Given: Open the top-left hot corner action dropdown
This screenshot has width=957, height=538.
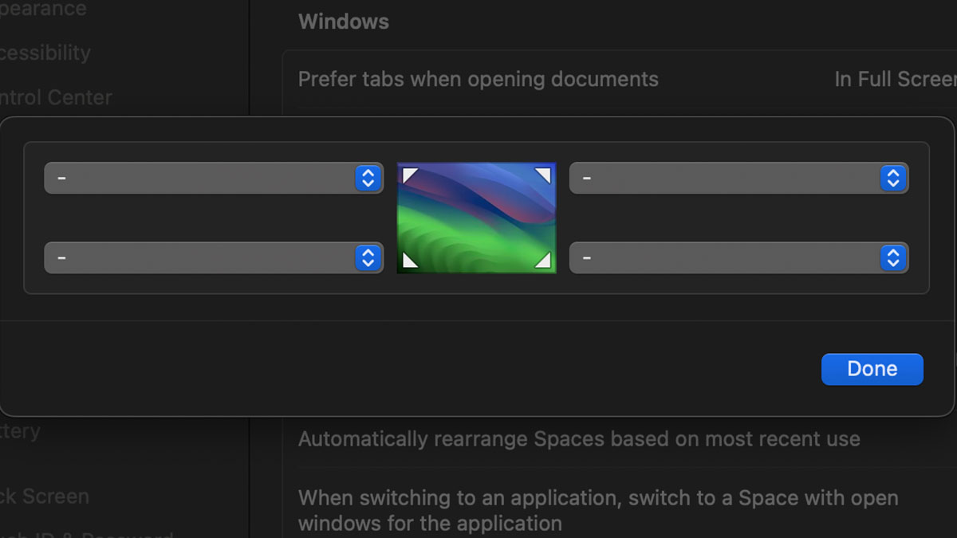Looking at the screenshot, I should [213, 178].
